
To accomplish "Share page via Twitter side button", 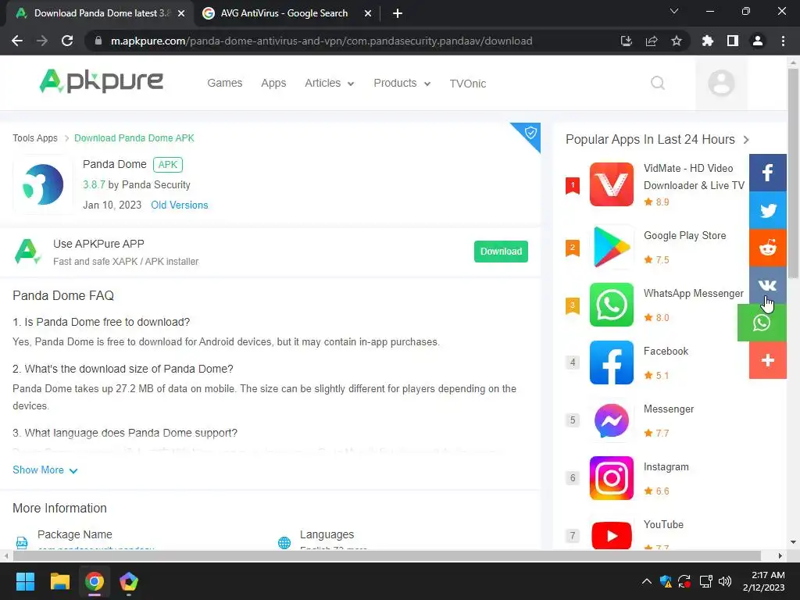I will click(768, 210).
